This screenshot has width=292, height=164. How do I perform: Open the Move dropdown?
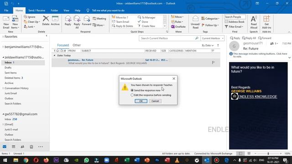tap(177, 17)
